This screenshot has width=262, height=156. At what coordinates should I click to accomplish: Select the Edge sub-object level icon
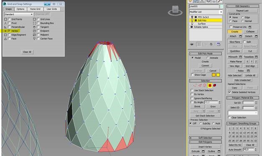point(200,86)
